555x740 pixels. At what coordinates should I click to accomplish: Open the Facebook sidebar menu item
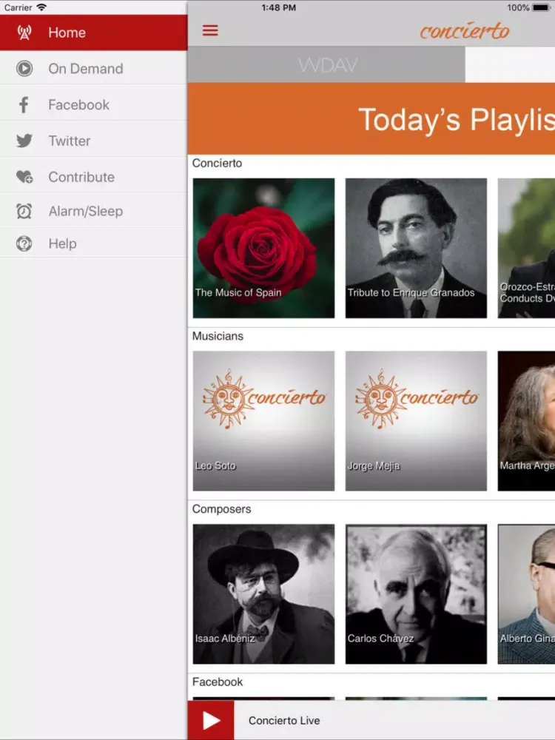tap(93, 104)
